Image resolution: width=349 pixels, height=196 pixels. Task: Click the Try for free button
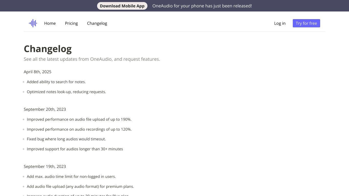point(306,23)
